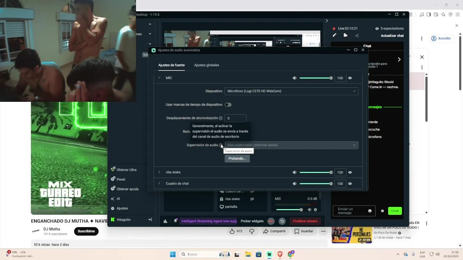This screenshot has height=260, width=463.
Task: Open the Windows Start menu
Action: coord(173,254)
